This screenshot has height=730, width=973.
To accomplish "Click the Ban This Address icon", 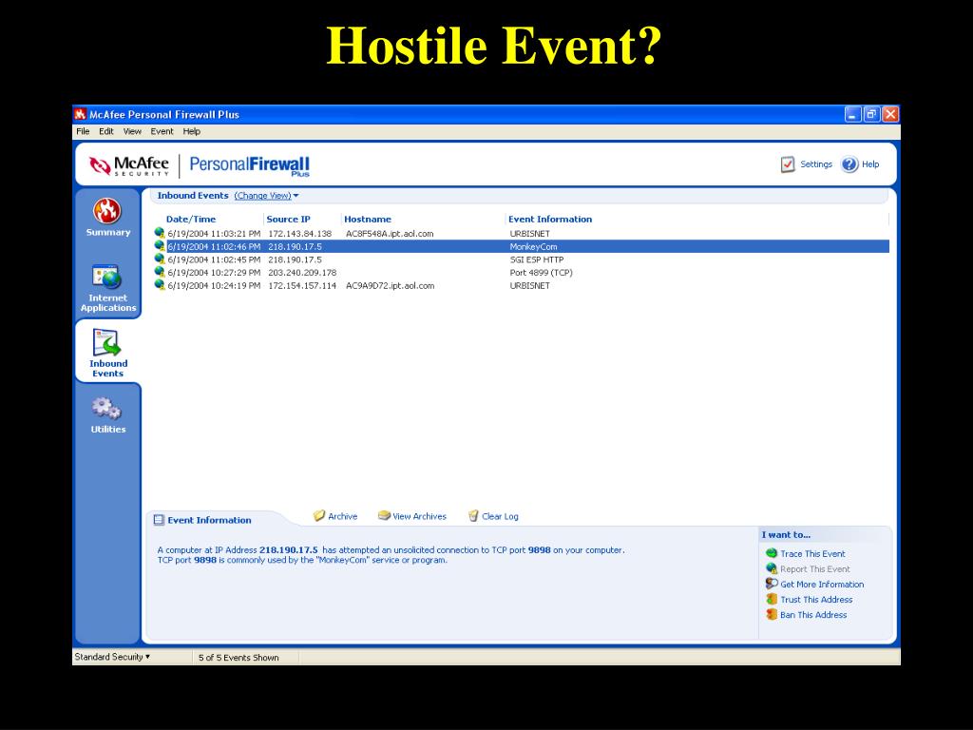I will (772, 615).
